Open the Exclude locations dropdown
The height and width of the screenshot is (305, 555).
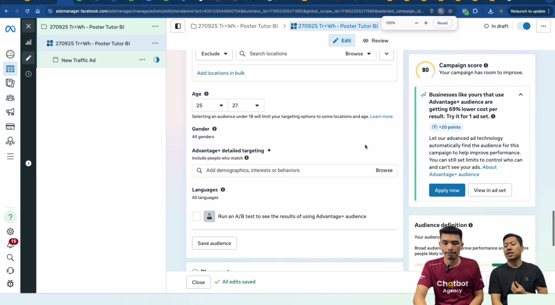pyautogui.click(x=214, y=54)
